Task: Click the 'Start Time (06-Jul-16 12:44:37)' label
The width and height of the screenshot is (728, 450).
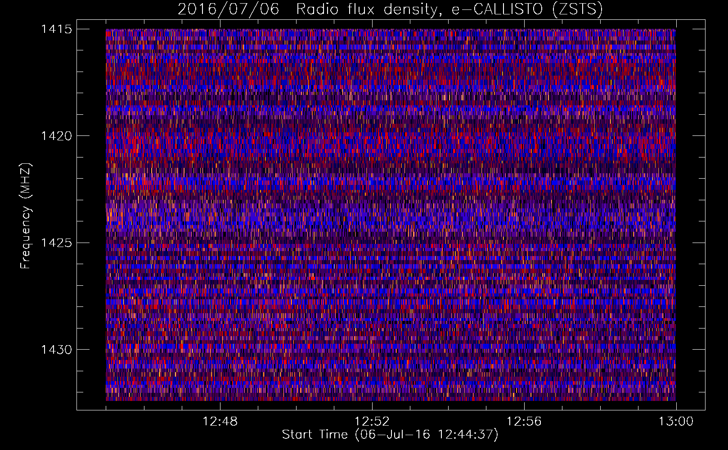Action: pyautogui.click(x=390, y=435)
